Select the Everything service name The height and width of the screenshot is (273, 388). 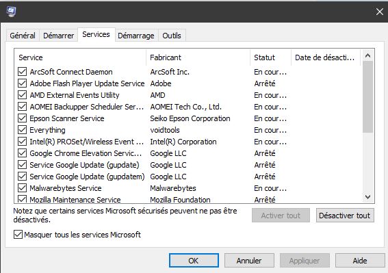tap(47, 130)
